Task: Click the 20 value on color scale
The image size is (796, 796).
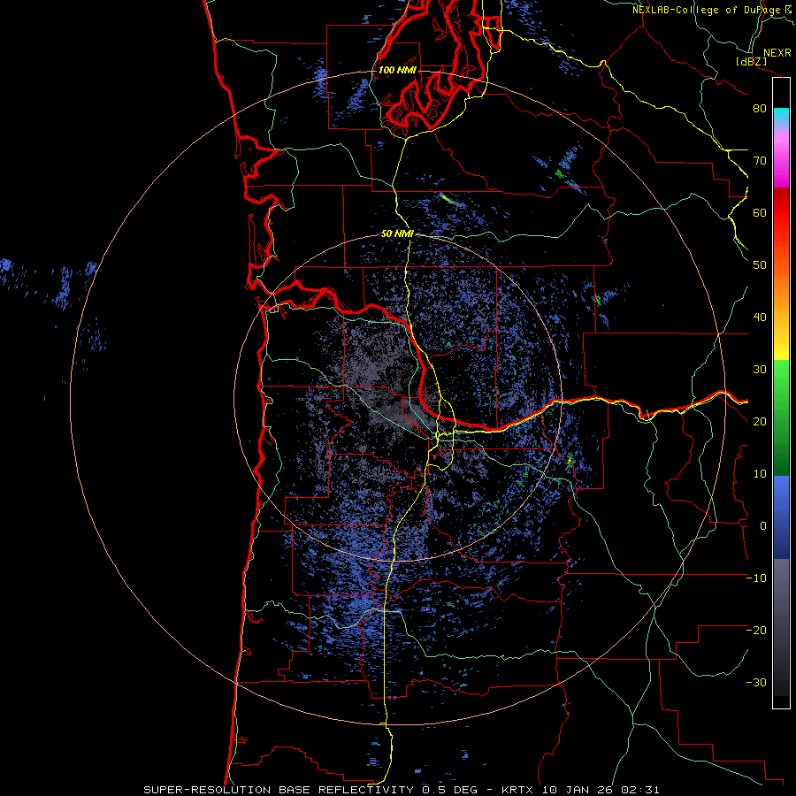Action: pyautogui.click(x=760, y=422)
